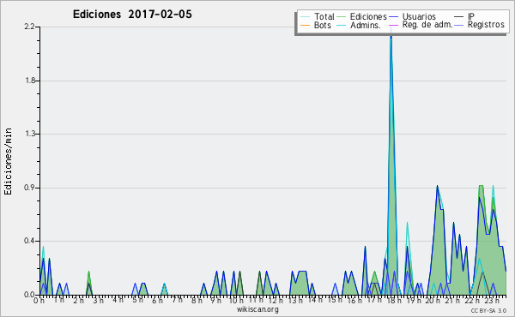Click the y-axis value 1.8
The image size is (515, 317).
click(30, 81)
